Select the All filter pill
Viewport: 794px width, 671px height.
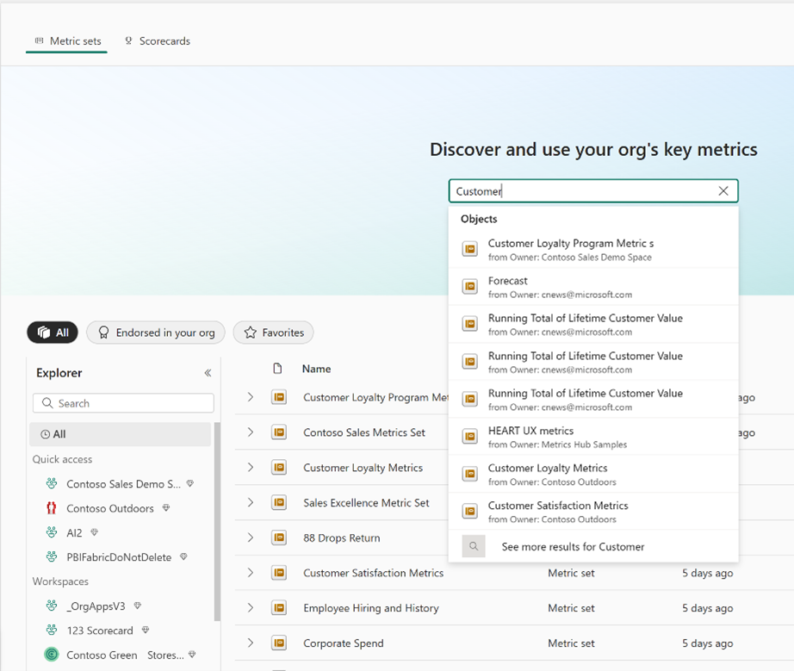coord(53,332)
